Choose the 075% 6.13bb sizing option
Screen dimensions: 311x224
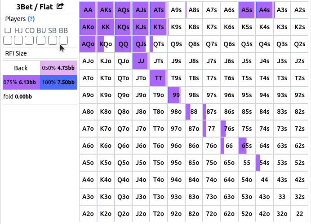coord(21,82)
